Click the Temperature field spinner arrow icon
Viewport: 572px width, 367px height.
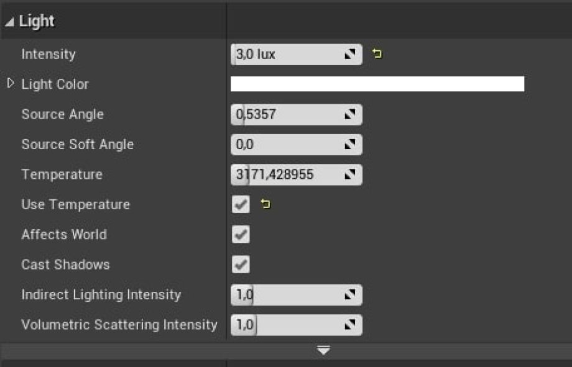tap(350, 175)
